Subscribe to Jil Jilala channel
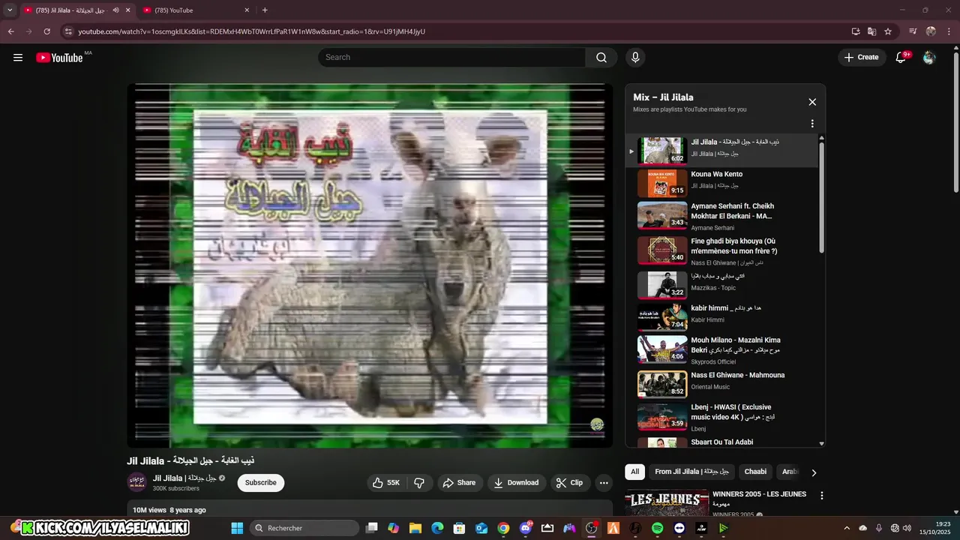Viewport: 960px width, 540px height. click(261, 483)
